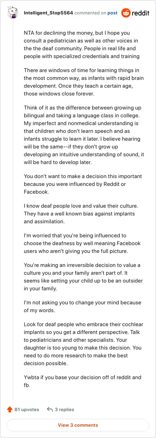Image resolution: width=156 pixels, height=438 pixels.
Task: Select the "growing up bilingual" paragraph
Action: tap(83, 135)
